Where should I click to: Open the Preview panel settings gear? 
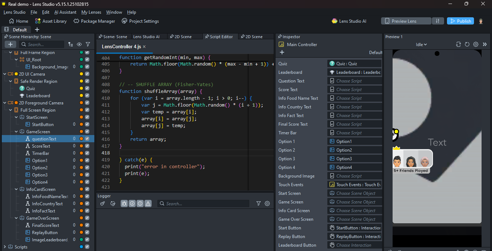click(476, 44)
